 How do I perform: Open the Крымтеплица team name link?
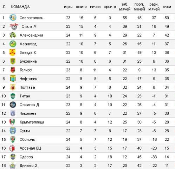click(32, 122)
